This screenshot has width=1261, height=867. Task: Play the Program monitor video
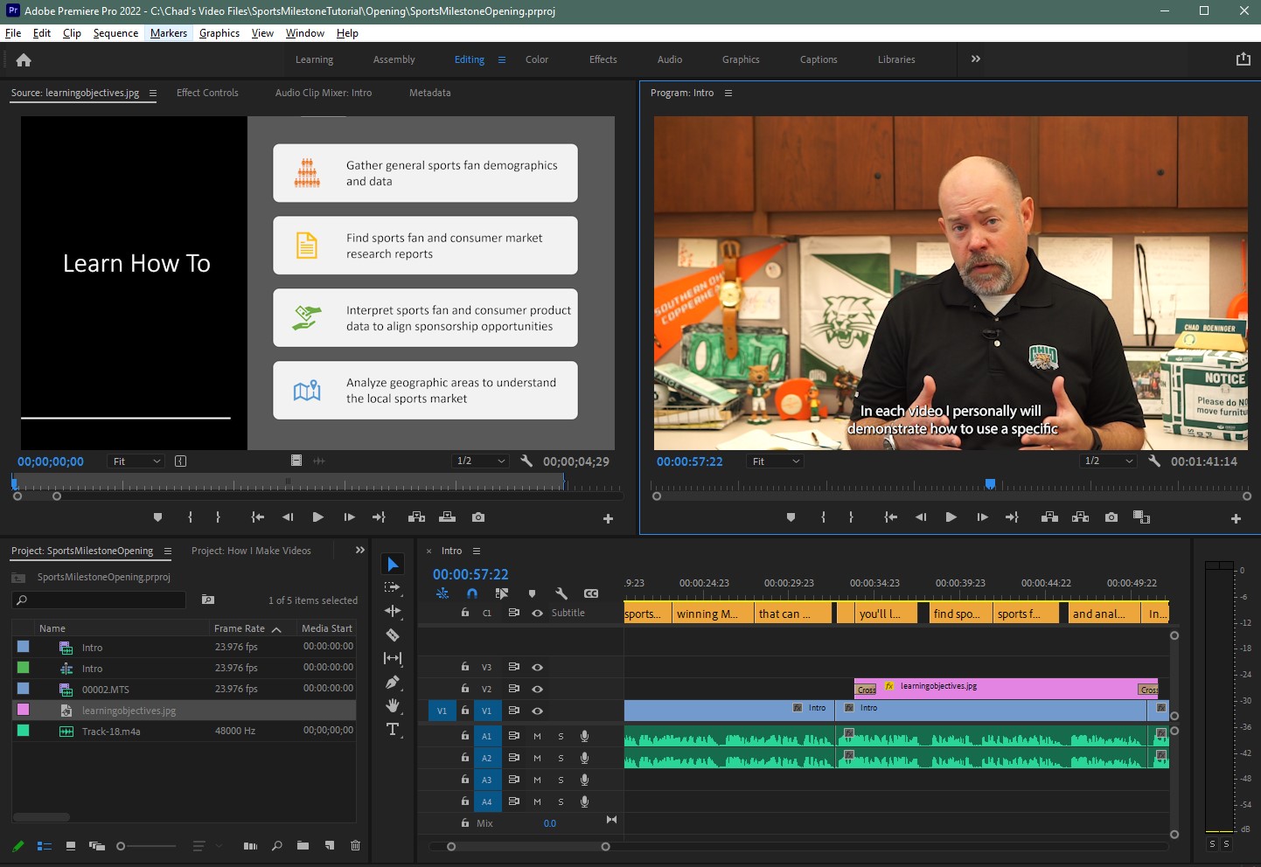(951, 517)
